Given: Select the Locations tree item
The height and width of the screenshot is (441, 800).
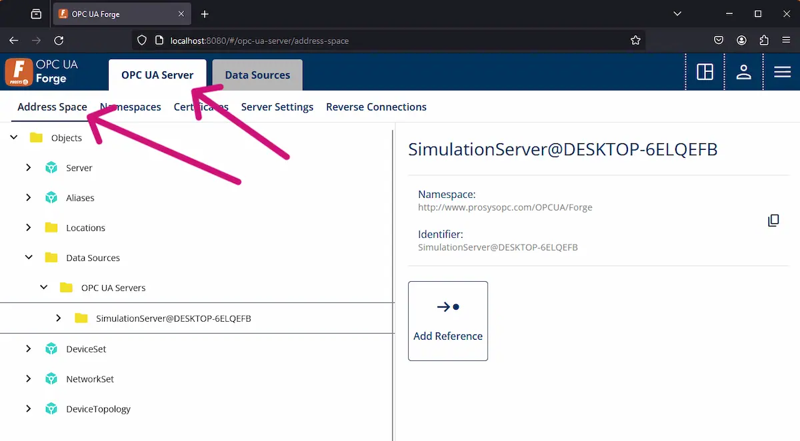Looking at the screenshot, I should [x=86, y=228].
